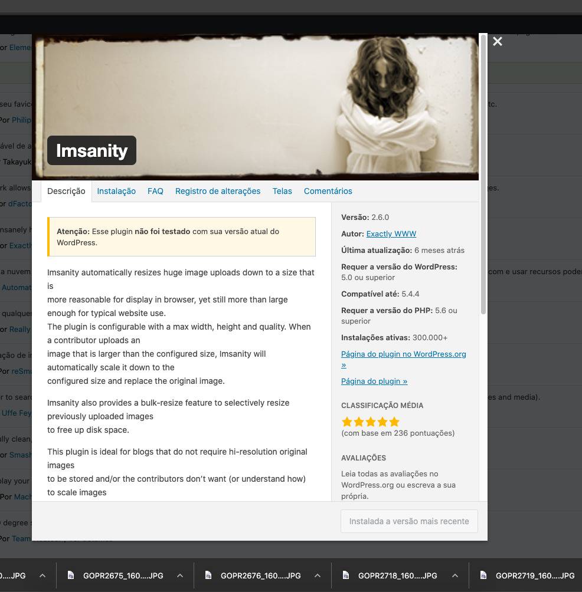
Task: Click the fifth rating star
Action: pos(394,422)
